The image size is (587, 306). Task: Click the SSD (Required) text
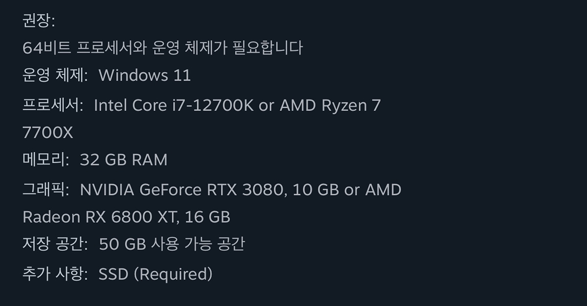point(156,274)
